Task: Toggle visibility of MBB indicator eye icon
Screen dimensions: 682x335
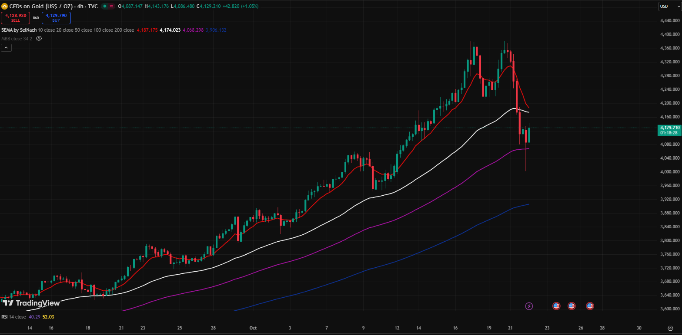Action: [39, 39]
